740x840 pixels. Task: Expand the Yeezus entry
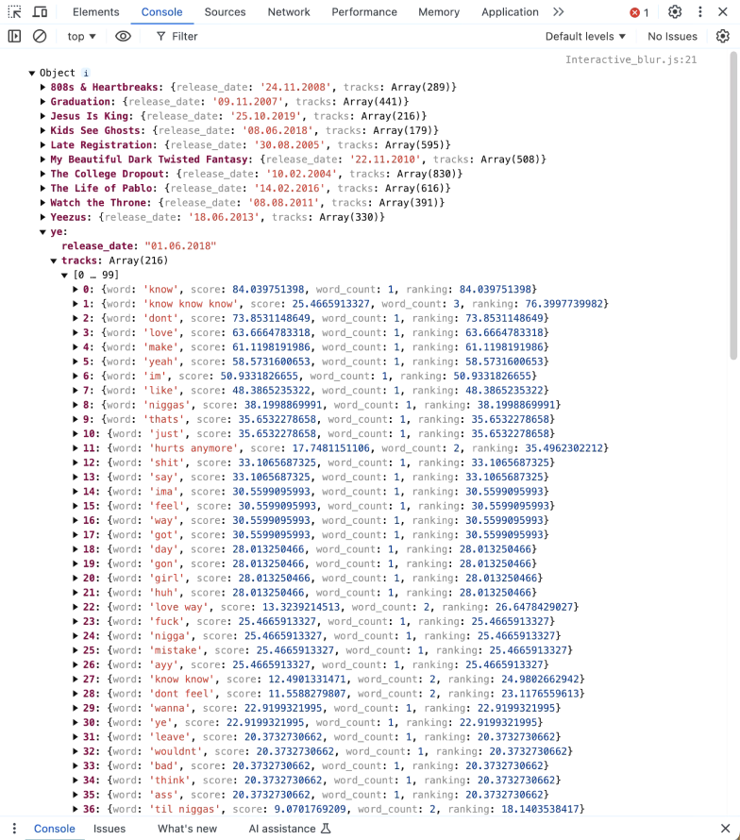coord(42,217)
